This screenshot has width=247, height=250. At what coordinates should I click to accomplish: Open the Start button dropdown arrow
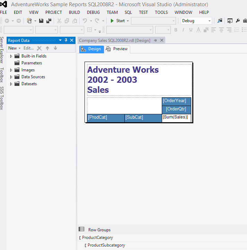click(128, 21)
